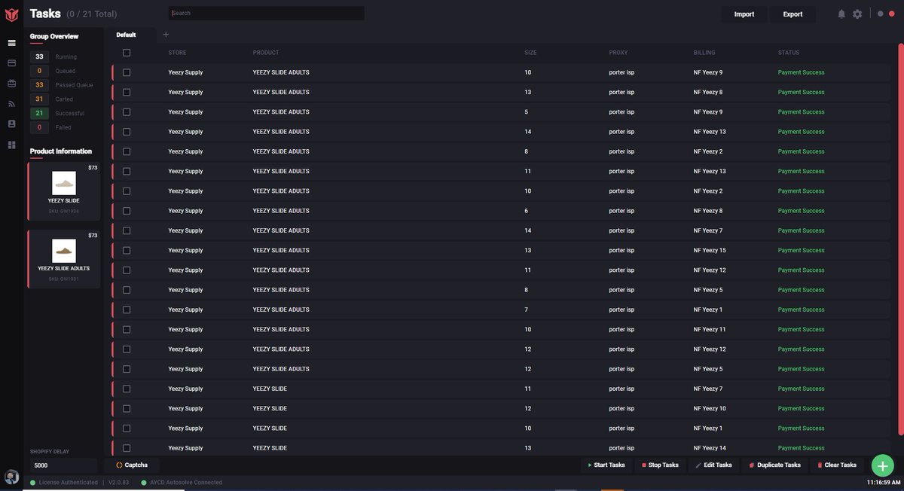Click Edit Tasks
The image size is (904, 491).
(x=713, y=465)
